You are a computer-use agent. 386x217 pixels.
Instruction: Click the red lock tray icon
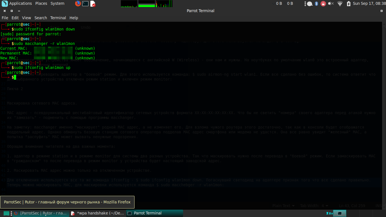click(x=323, y=4)
